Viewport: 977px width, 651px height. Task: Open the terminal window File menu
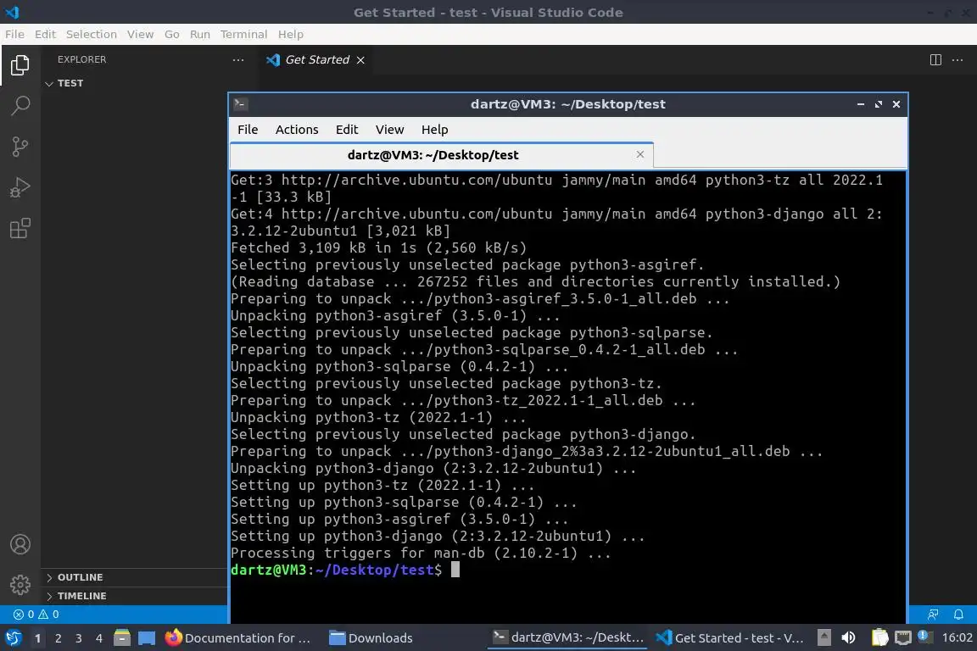[x=248, y=130]
